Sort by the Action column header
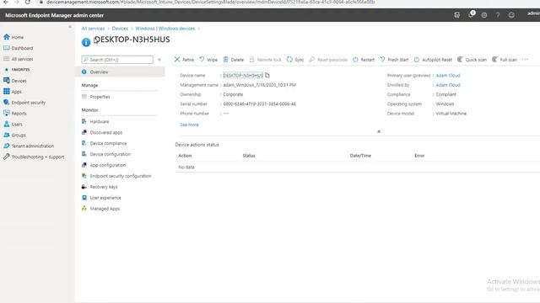 (185, 156)
